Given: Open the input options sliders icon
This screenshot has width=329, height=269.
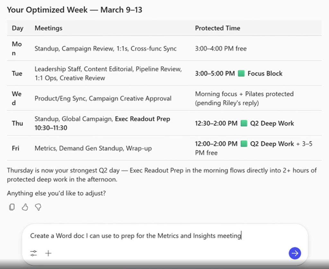Looking at the screenshot, I should coord(33,253).
